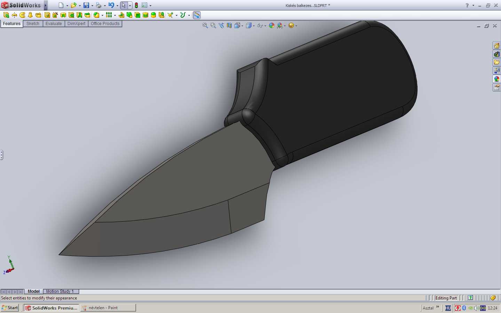
Task: Open the Options icon in the top toolbar
Action: [x=144, y=5]
